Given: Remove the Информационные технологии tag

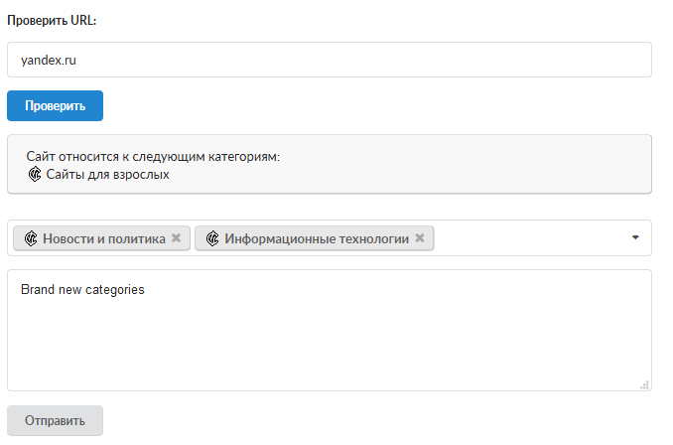Looking at the screenshot, I should click(x=420, y=238).
